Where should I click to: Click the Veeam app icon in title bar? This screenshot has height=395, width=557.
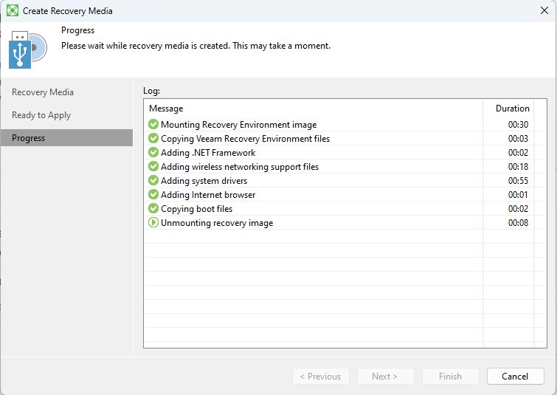click(x=12, y=11)
